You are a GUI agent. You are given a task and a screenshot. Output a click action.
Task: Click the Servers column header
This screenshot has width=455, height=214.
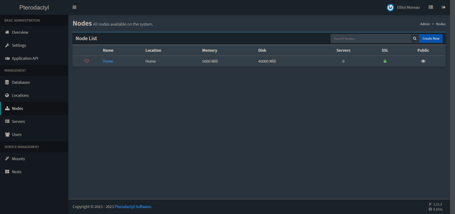343,50
